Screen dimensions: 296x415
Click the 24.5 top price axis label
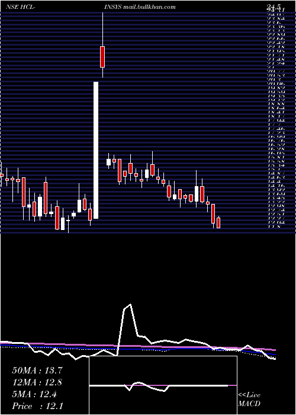[272, 7]
